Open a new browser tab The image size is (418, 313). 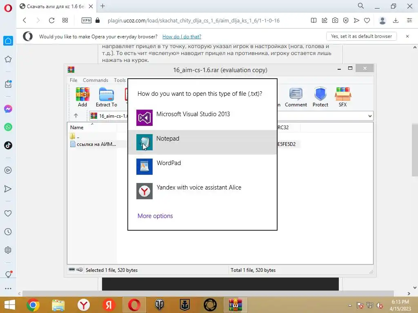tap(102, 6)
